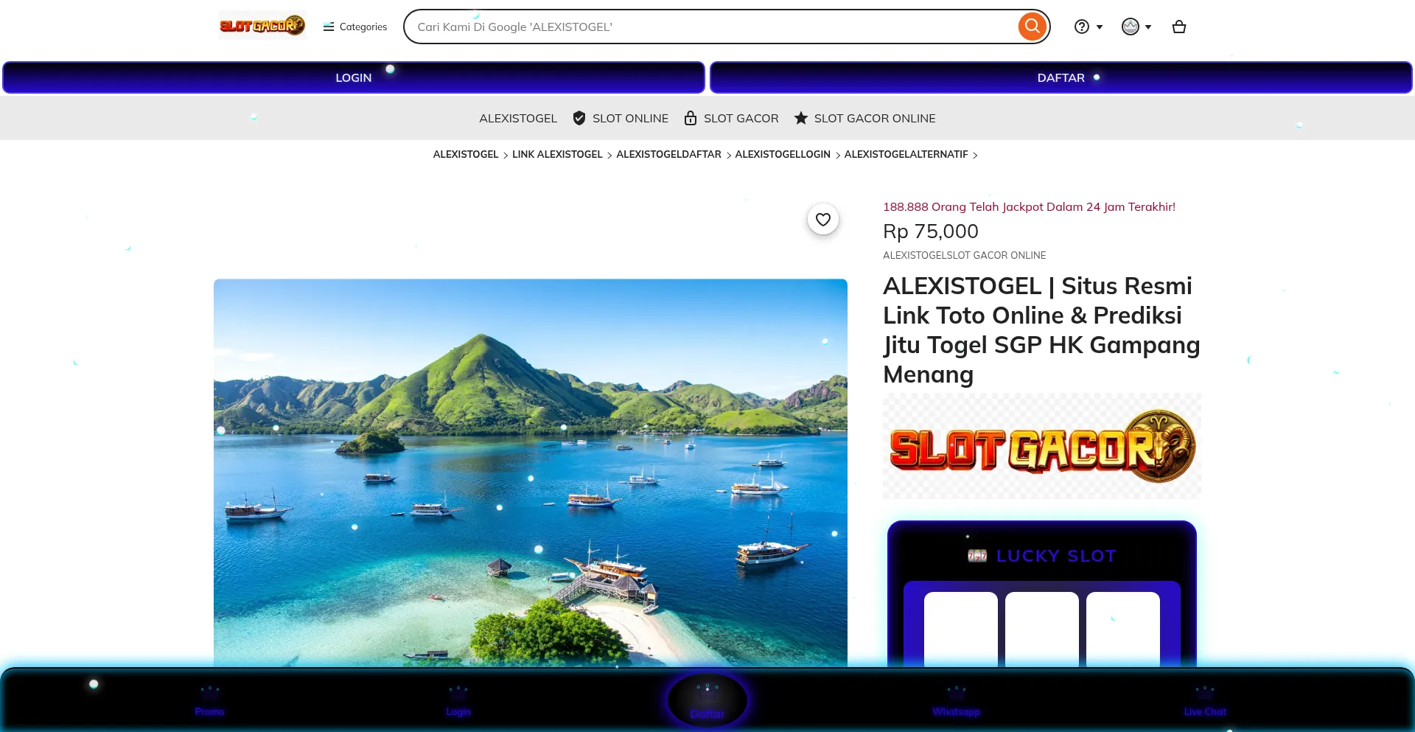Viewport: 1415px width, 732px height.
Task: Select ALEXISTOGEL in the grey tag bar
Action: coord(518,118)
